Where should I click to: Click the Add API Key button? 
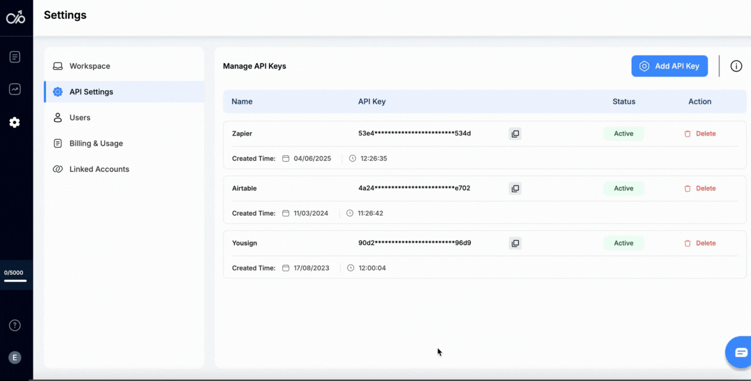click(669, 66)
